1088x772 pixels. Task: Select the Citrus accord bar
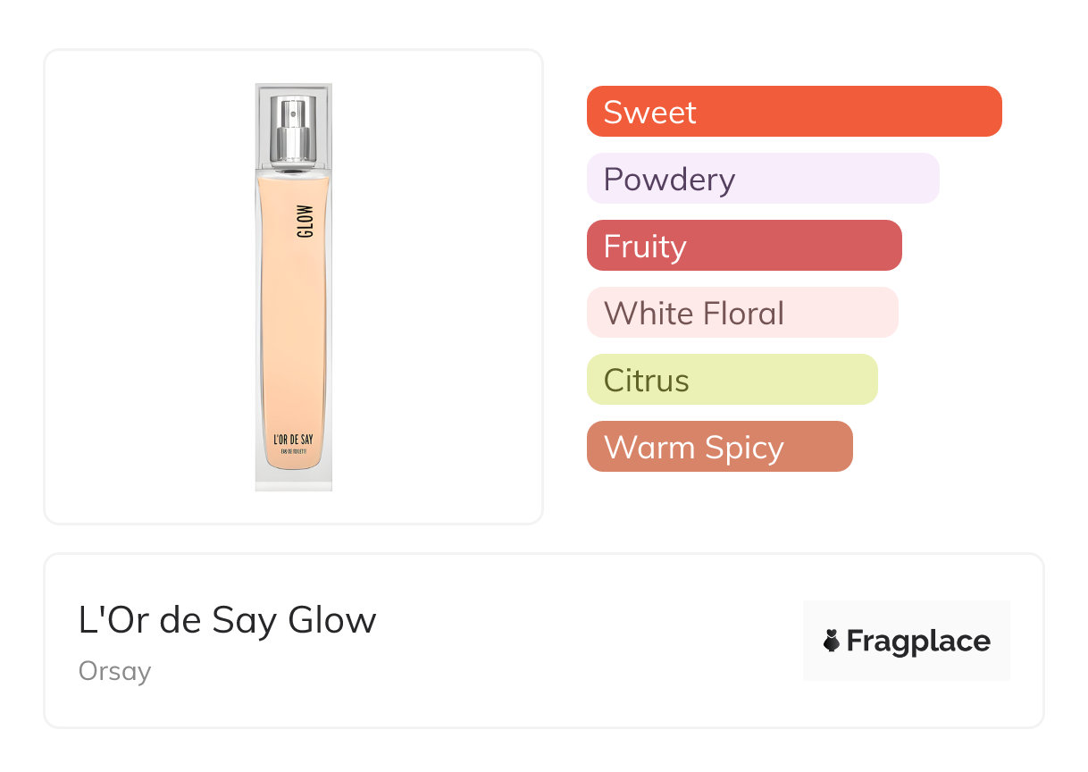point(732,380)
